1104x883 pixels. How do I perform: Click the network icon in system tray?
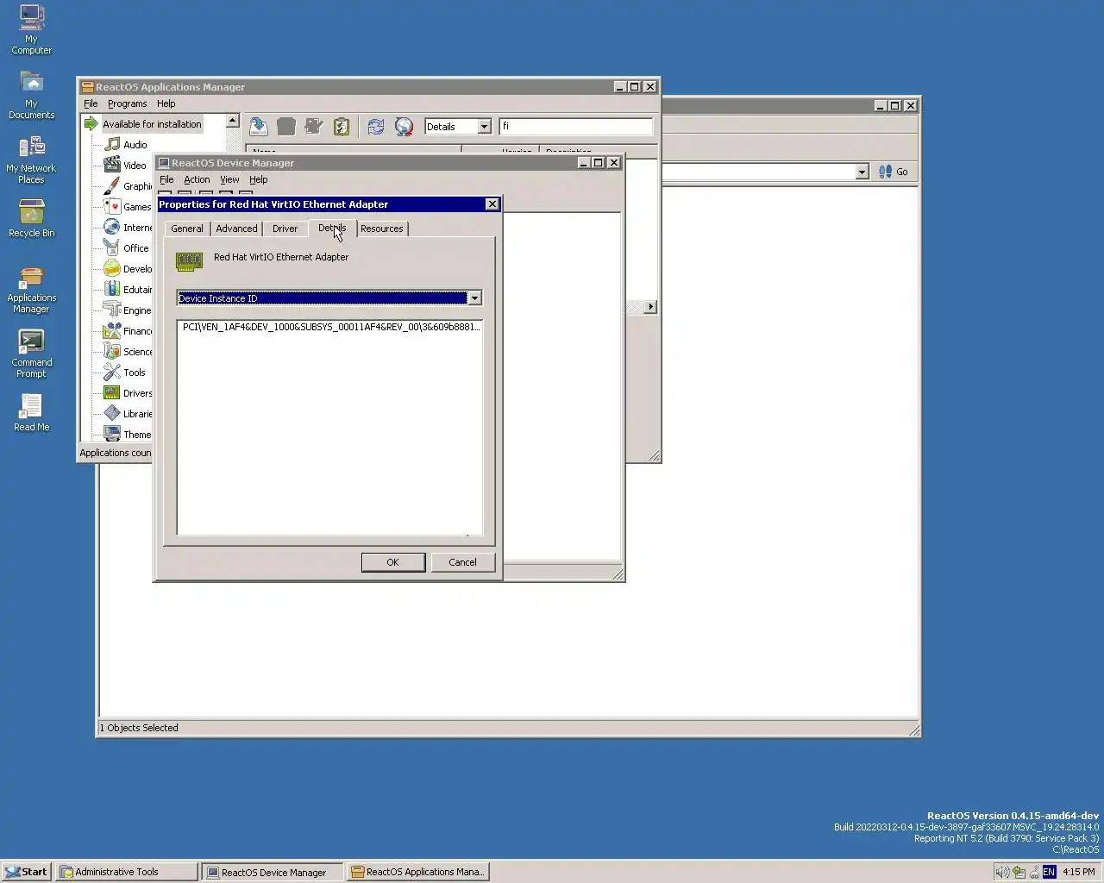(1019, 872)
